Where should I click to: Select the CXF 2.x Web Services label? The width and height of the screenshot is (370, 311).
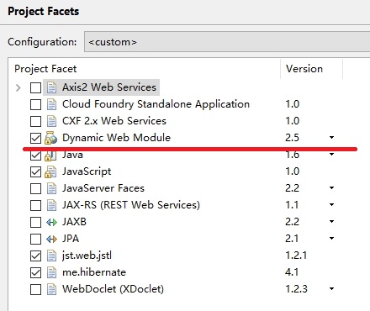click(114, 121)
